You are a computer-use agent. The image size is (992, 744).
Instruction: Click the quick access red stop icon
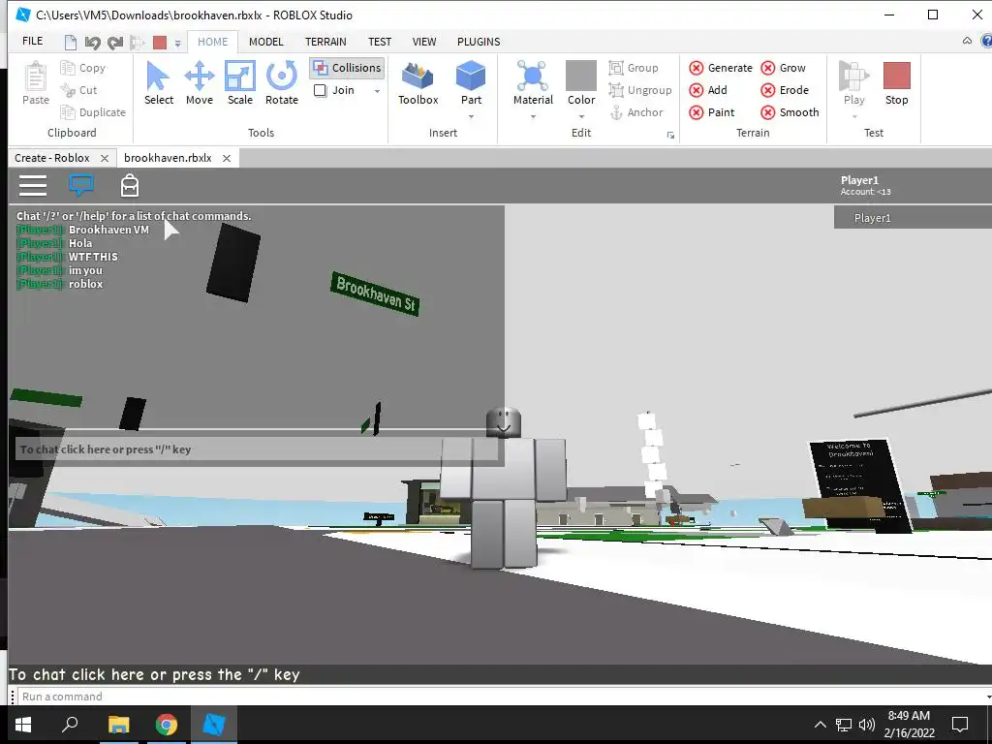point(160,43)
